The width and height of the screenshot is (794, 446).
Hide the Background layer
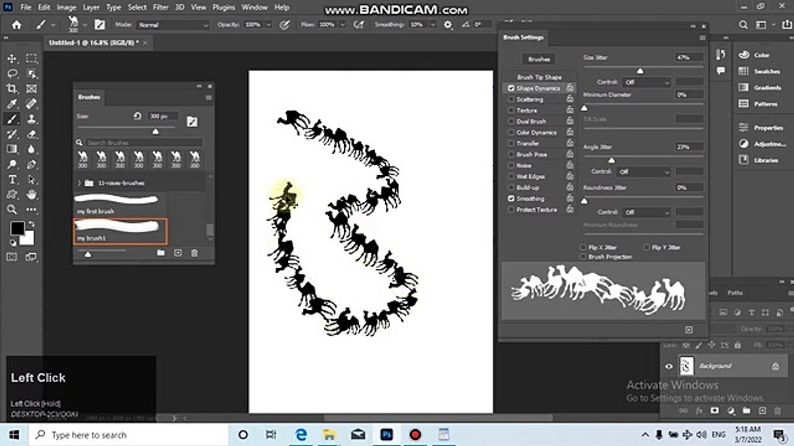point(669,366)
